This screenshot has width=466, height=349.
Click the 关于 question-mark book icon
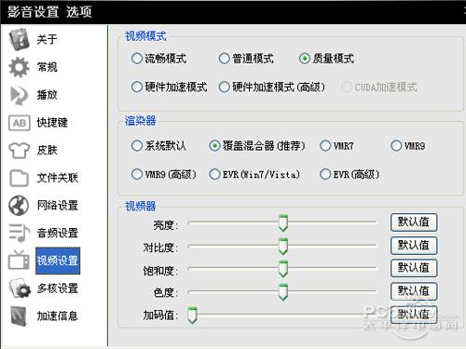tap(19, 39)
